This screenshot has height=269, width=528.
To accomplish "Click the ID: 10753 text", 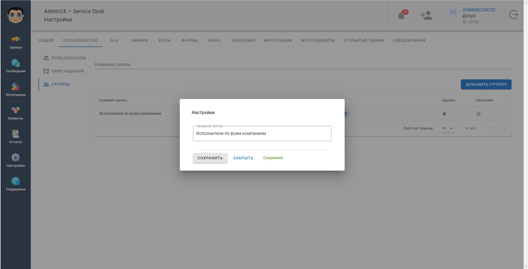I will click(470, 22).
